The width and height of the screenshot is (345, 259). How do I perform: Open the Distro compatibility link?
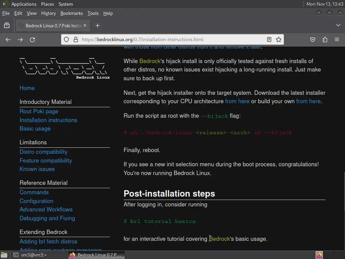43,152
